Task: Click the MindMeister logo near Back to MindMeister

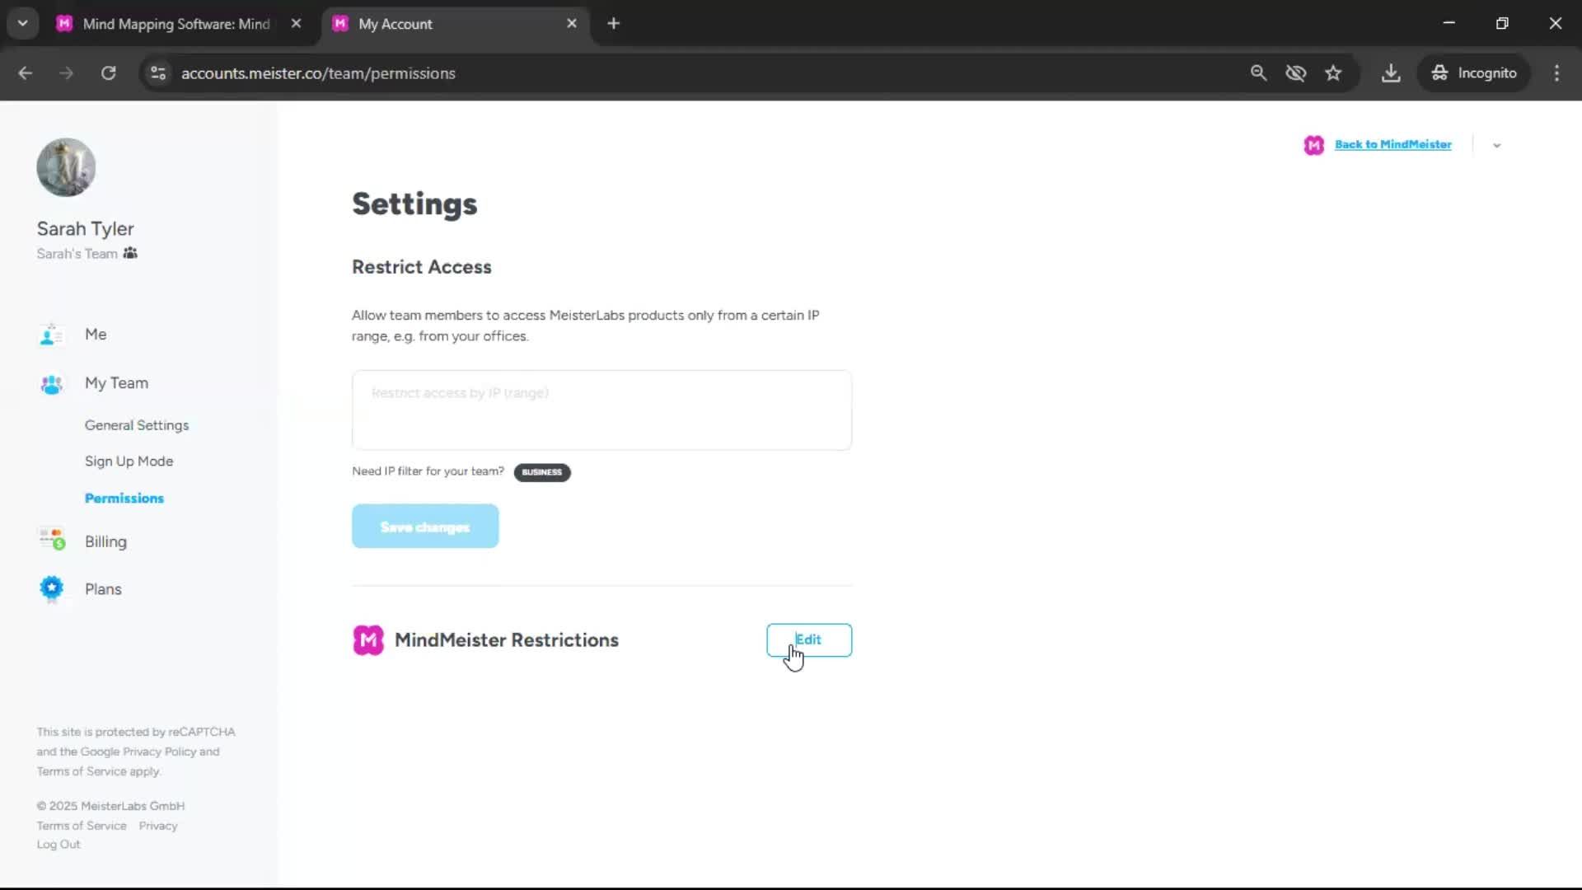Action: [1313, 145]
